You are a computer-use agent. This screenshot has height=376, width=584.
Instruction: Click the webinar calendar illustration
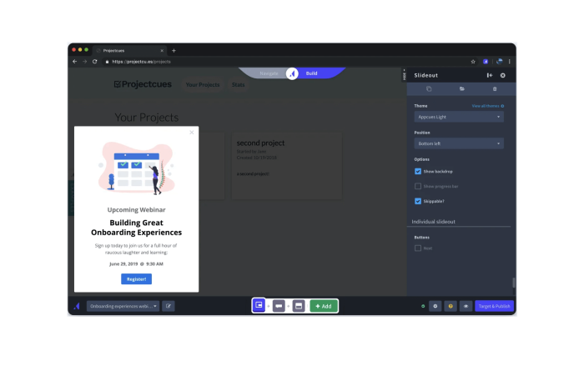[136, 168]
